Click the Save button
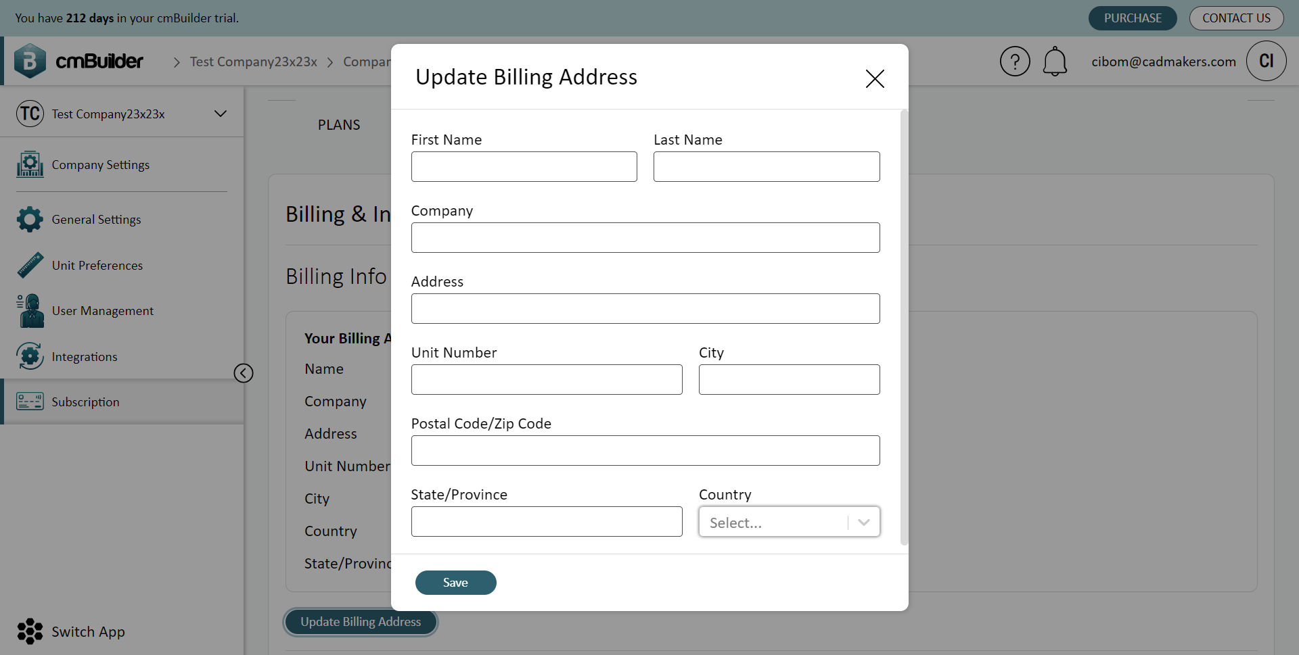 (456, 583)
